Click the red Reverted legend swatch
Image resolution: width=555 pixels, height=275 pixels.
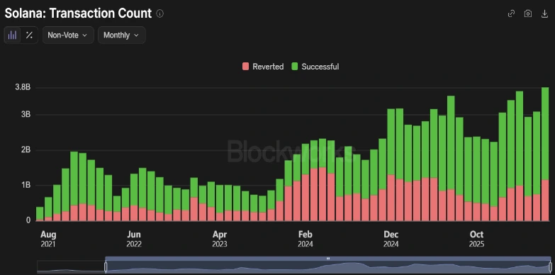(x=246, y=67)
